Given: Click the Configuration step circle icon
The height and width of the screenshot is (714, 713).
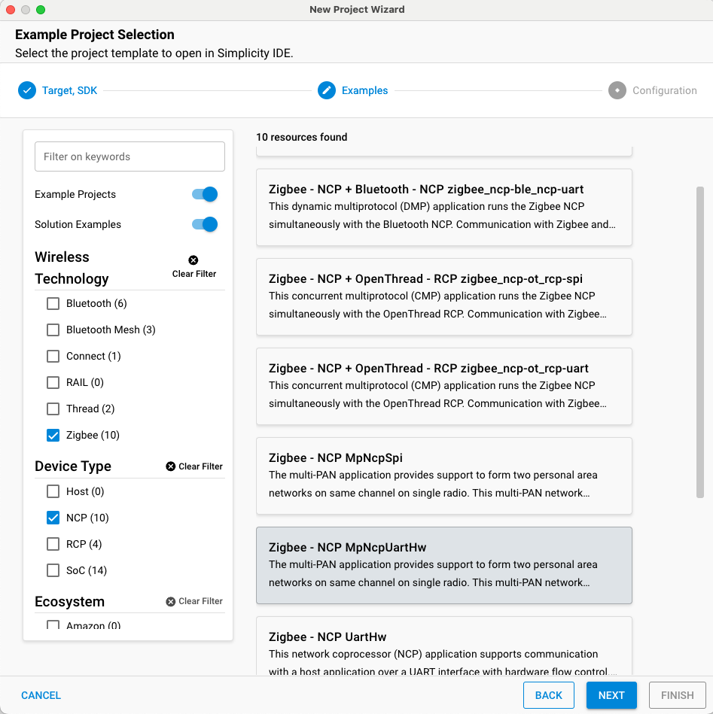Looking at the screenshot, I should pos(617,90).
